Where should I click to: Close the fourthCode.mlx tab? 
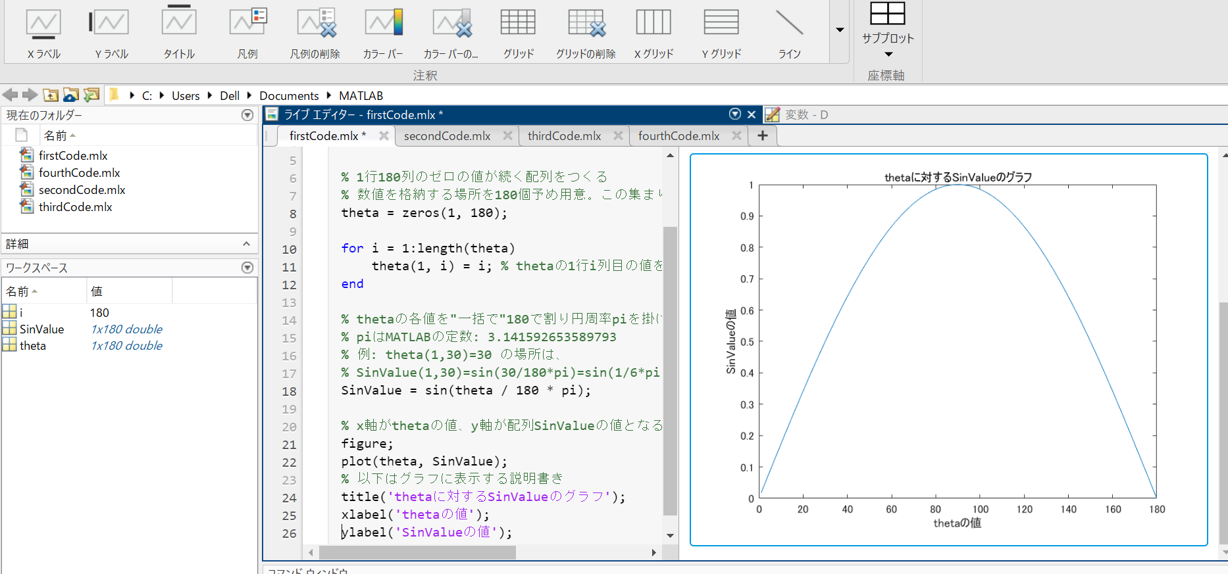[736, 135]
